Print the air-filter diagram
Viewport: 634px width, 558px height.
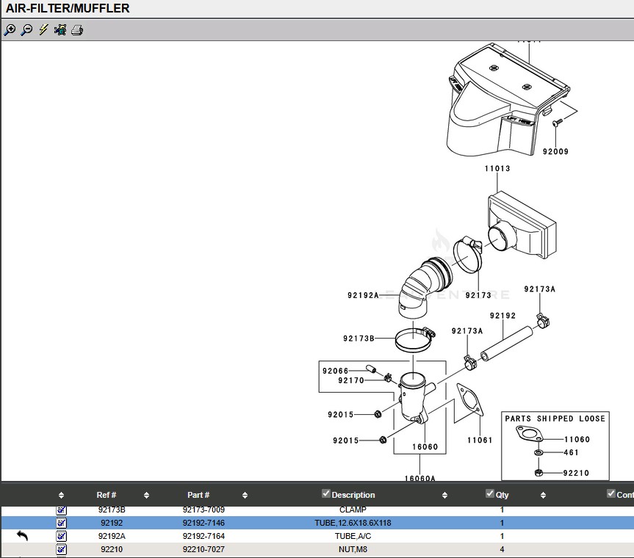77,30
